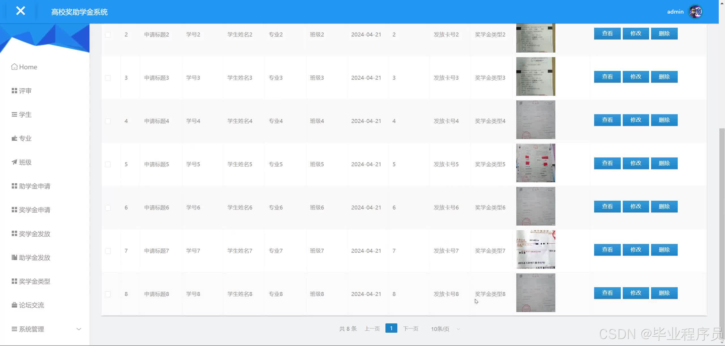Click the paper plane icon beside 班级
The height and width of the screenshot is (346, 725).
[x=14, y=162]
